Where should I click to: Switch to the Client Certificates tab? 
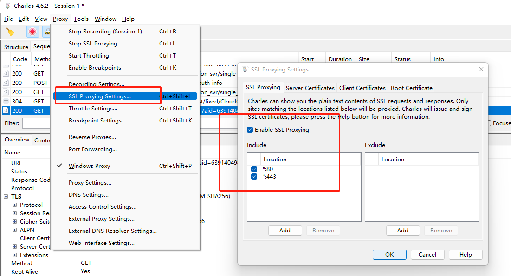click(362, 88)
